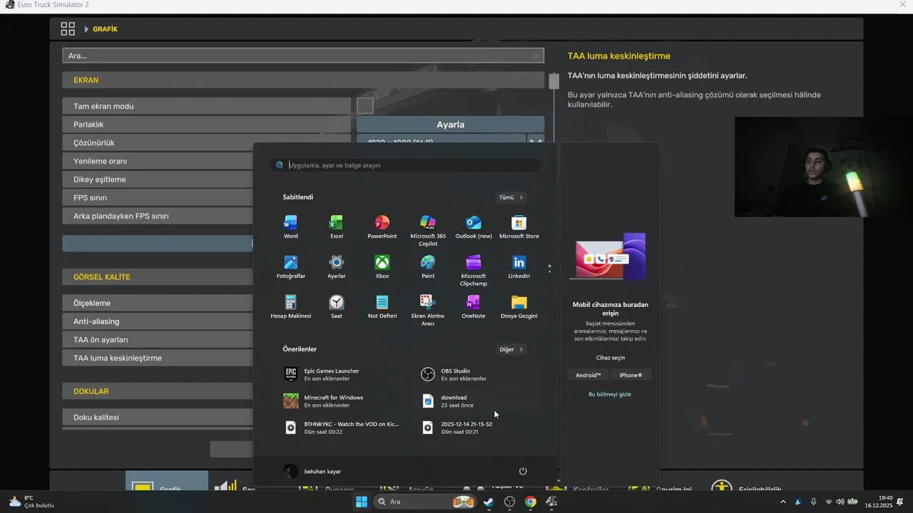Open Dosya Gezgini file explorer
The width and height of the screenshot is (913, 513).
(x=519, y=306)
